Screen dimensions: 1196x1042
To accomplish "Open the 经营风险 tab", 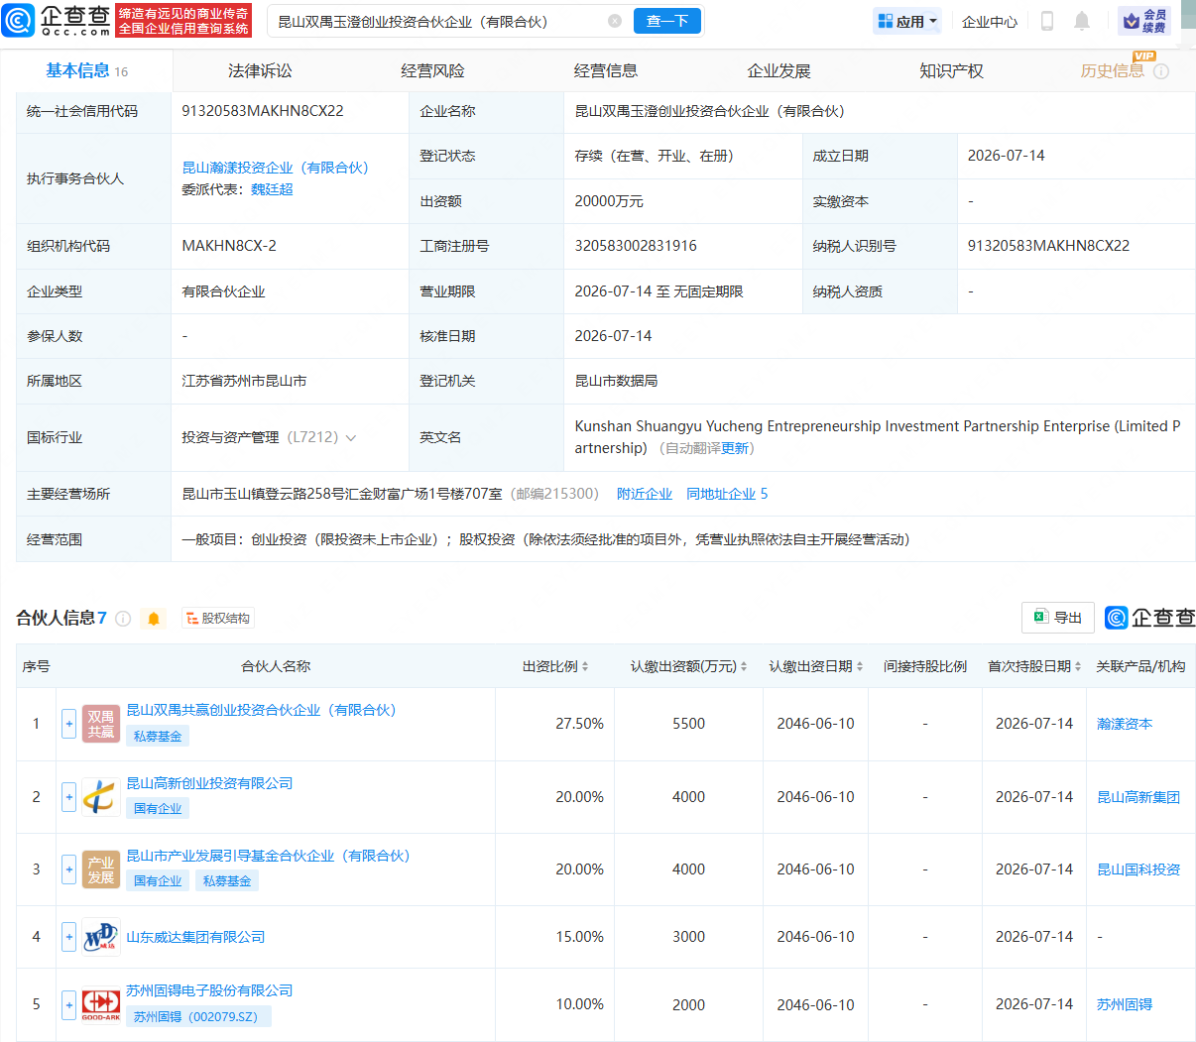I will (432, 71).
